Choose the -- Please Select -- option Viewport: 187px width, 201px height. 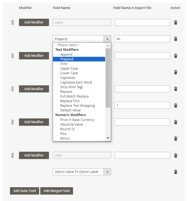click(67, 45)
